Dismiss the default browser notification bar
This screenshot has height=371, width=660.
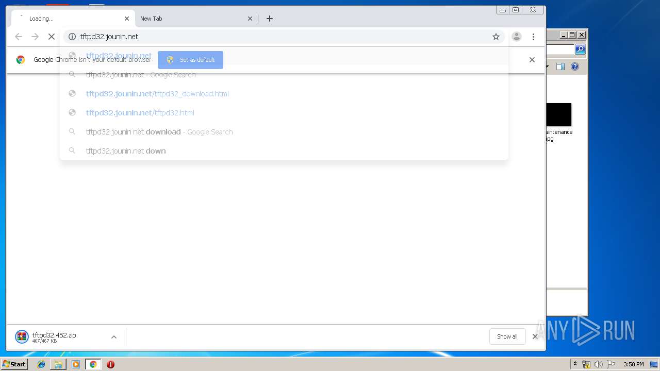coord(532,60)
